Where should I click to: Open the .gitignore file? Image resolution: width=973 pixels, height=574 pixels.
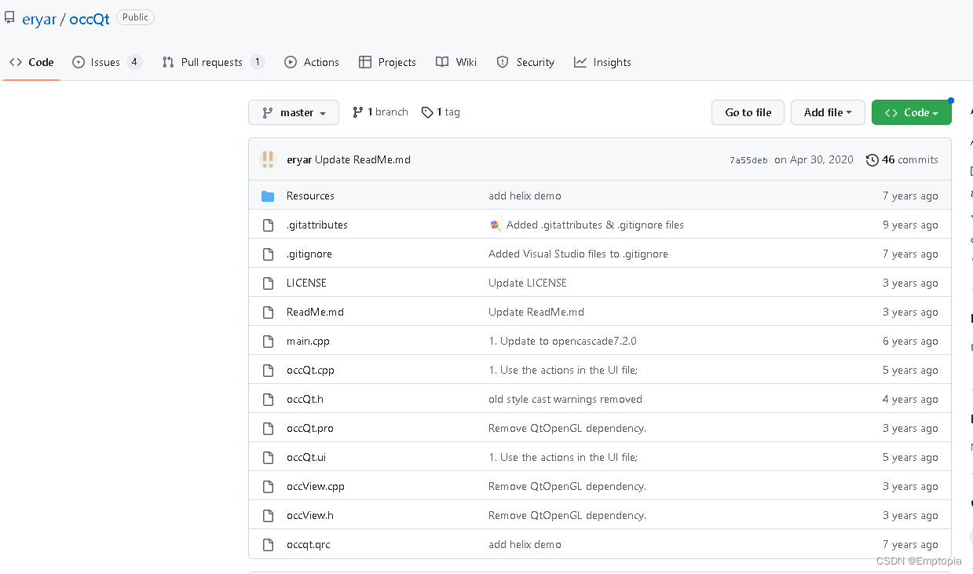[x=309, y=254]
